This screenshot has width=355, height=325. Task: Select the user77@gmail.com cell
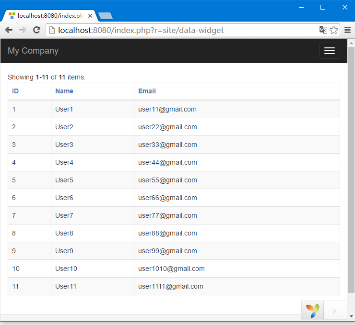point(237,215)
